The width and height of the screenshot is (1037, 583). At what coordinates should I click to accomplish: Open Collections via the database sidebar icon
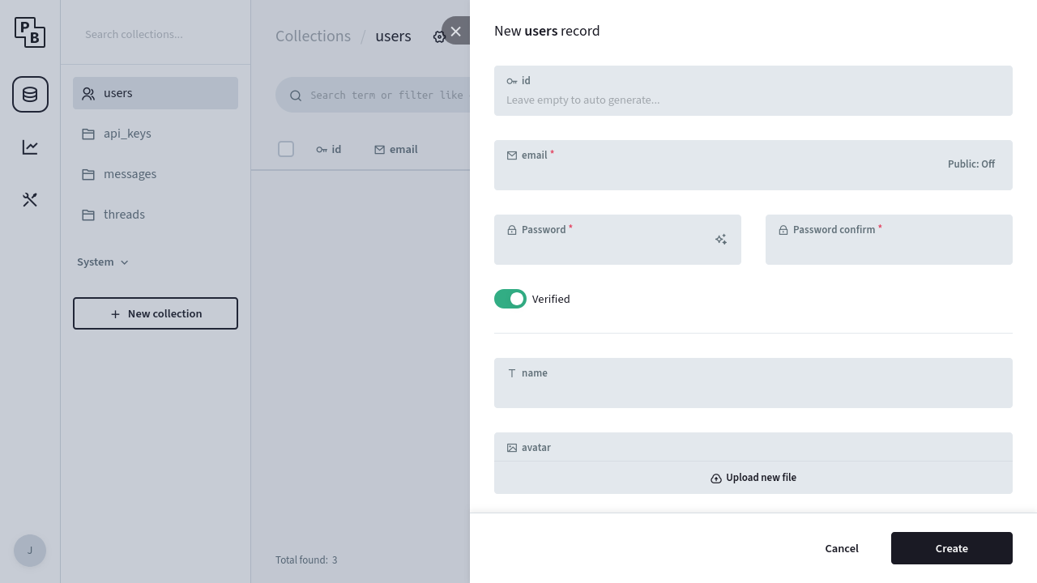coord(30,94)
